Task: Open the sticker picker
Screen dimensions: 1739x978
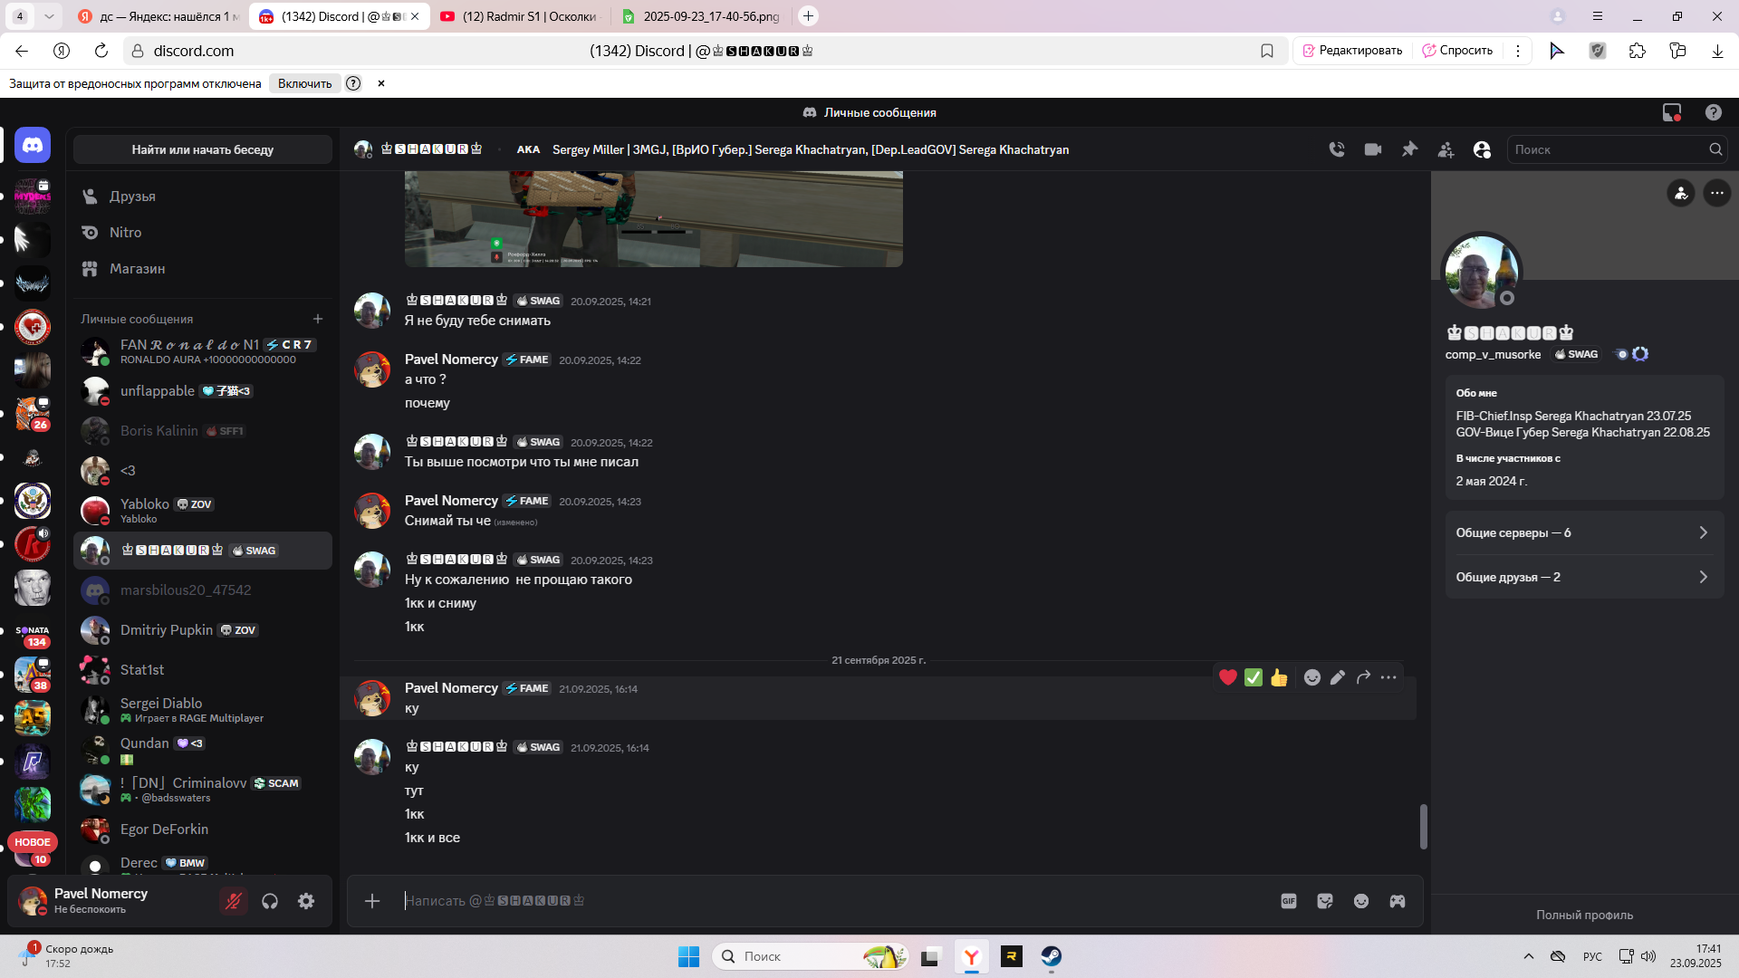Action: coord(1325,901)
